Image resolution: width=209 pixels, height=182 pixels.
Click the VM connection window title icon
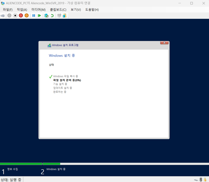click(3, 3)
